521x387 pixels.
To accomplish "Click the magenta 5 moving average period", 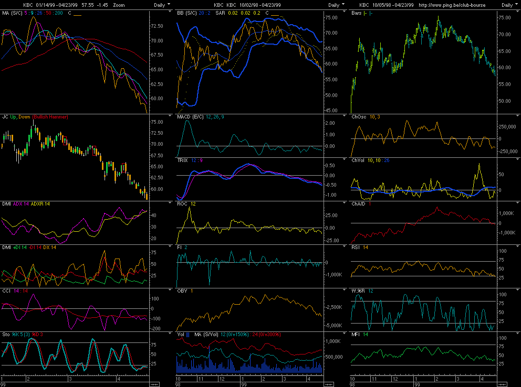I will 26,13.
